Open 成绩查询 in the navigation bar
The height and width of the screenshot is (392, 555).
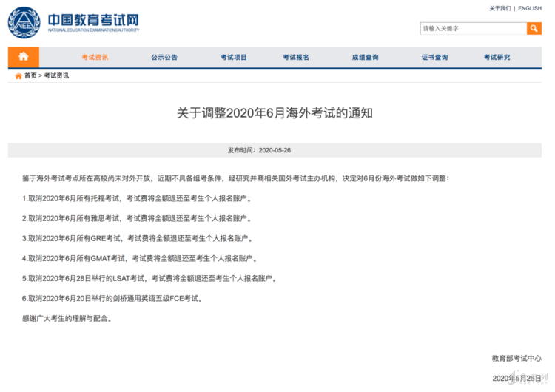tap(365, 57)
